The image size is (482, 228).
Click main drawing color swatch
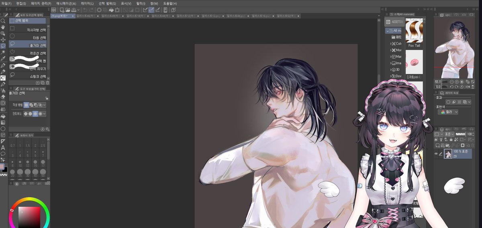[2, 166]
